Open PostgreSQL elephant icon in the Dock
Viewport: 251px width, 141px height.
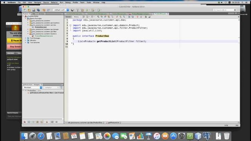(x=206, y=136)
